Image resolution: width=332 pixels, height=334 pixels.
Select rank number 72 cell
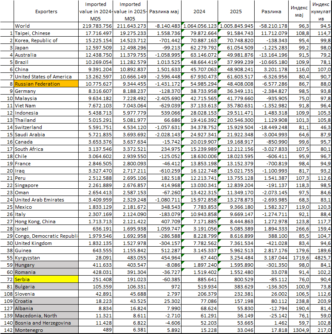(7, 279)
